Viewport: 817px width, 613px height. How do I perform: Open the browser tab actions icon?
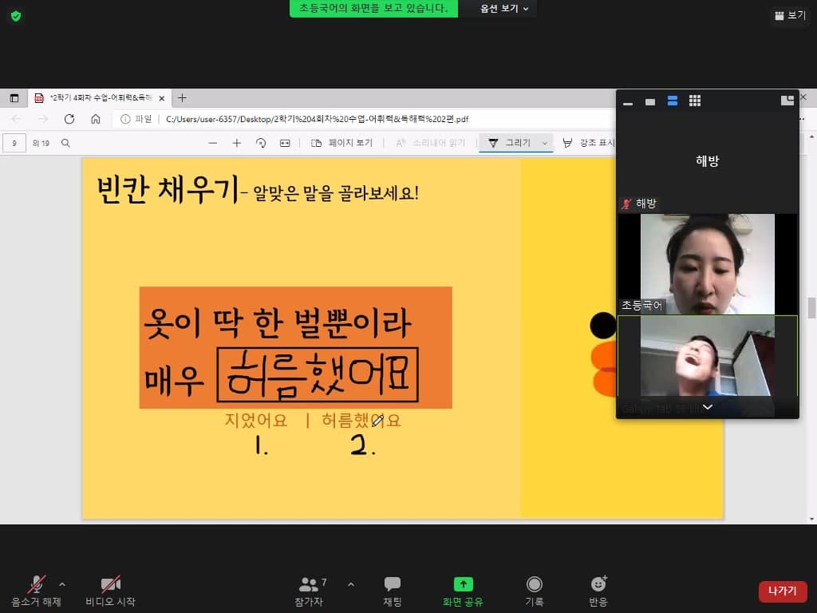pyautogui.click(x=14, y=98)
